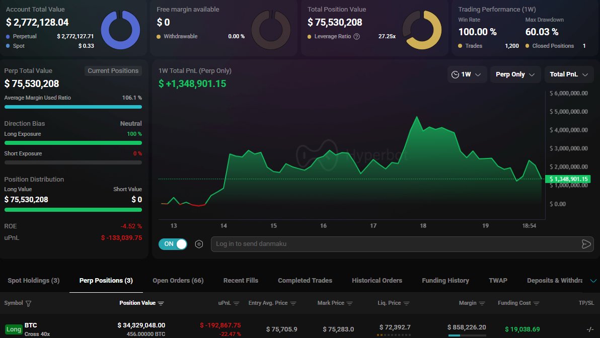Image resolution: width=600 pixels, height=338 pixels.
Task: Open the Total PnL dropdown
Action: pos(569,74)
